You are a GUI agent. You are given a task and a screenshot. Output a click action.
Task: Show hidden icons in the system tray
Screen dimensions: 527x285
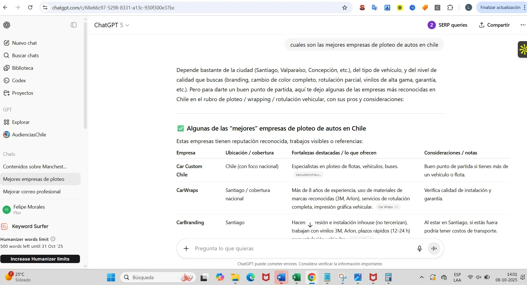[x=422, y=277]
